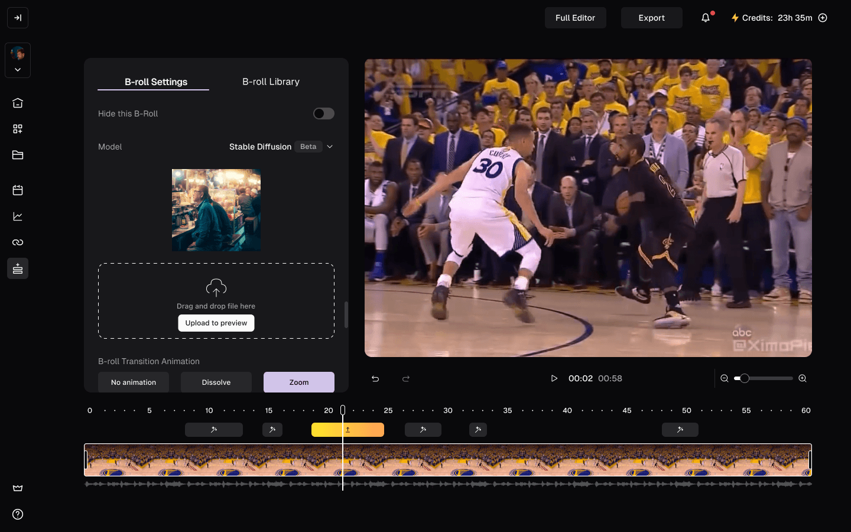Click the Beta badge next to the model
Screen dimensions: 851x532
click(x=308, y=147)
